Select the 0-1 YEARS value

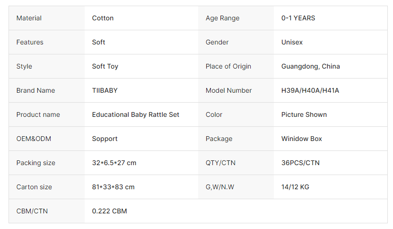[298, 18]
